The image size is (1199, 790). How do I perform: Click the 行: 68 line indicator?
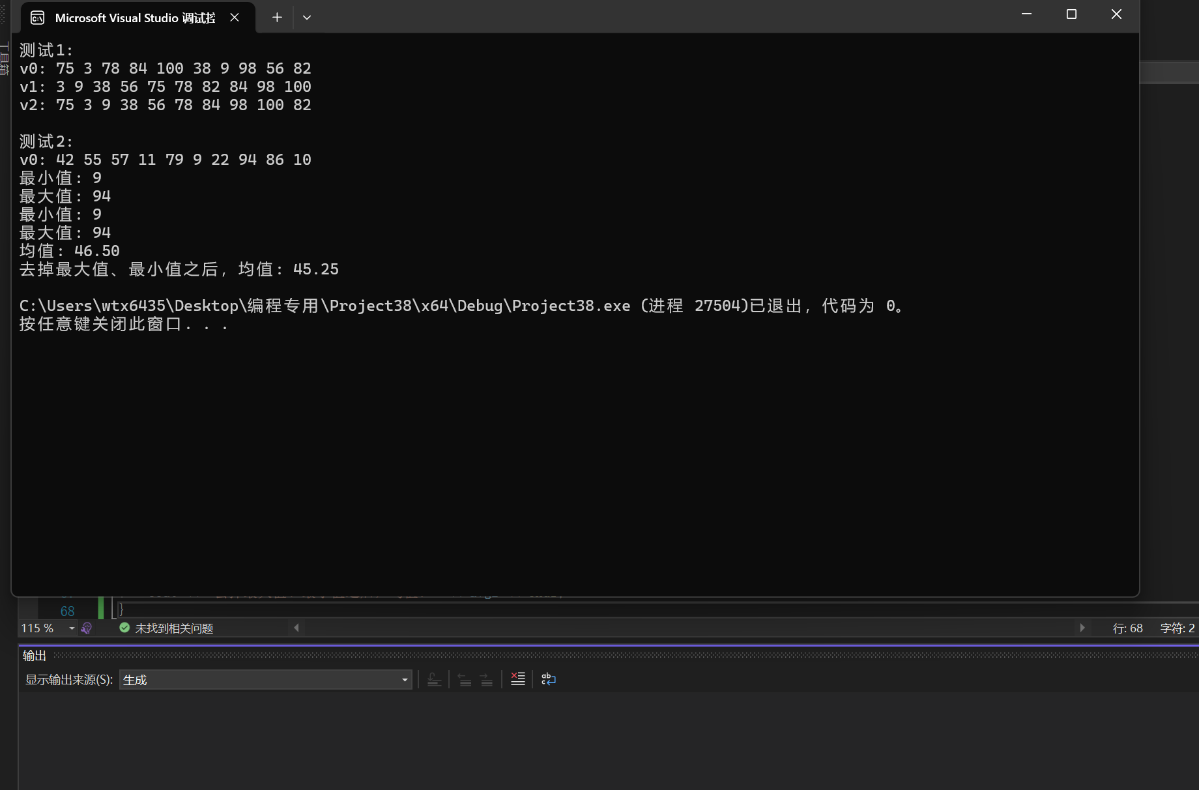tap(1127, 628)
